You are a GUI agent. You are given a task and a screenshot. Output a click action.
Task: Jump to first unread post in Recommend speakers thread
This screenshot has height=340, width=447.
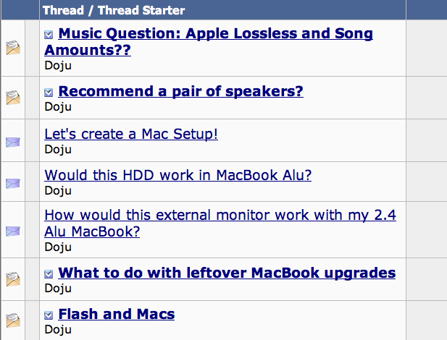pos(49,92)
